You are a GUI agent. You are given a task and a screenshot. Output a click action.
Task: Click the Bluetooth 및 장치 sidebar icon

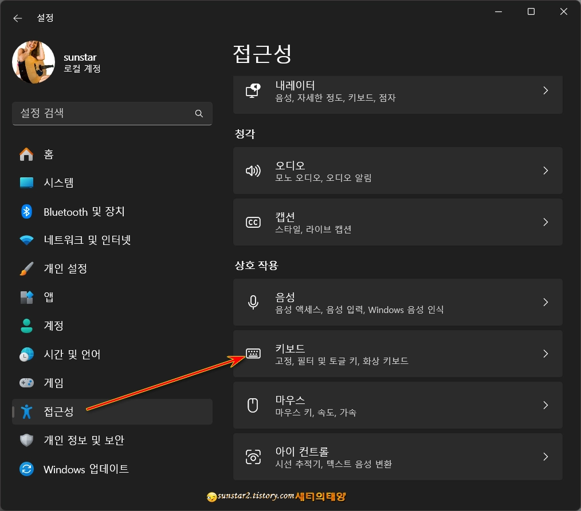click(x=26, y=211)
